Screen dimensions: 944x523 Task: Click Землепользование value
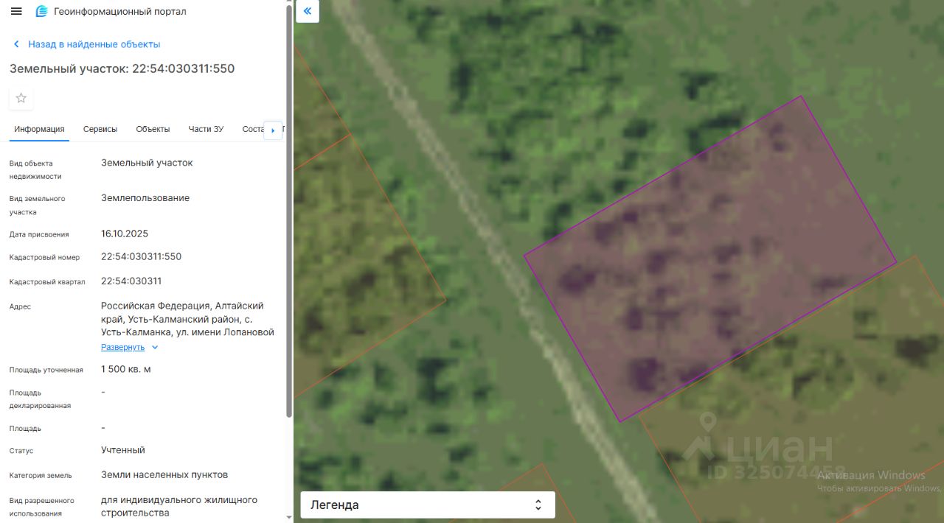pos(145,197)
